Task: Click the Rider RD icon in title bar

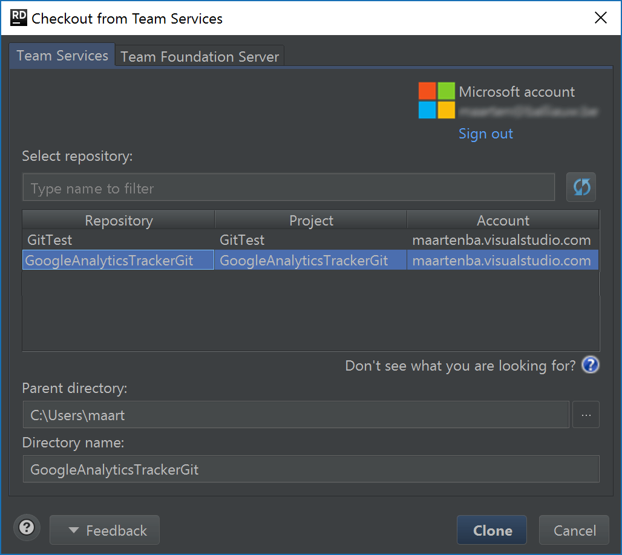Action: click(18, 18)
